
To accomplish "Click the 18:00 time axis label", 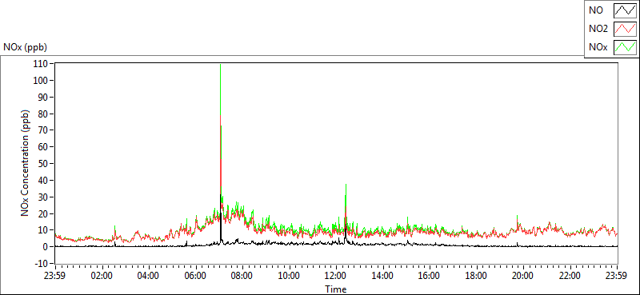I will [x=476, y=276].
